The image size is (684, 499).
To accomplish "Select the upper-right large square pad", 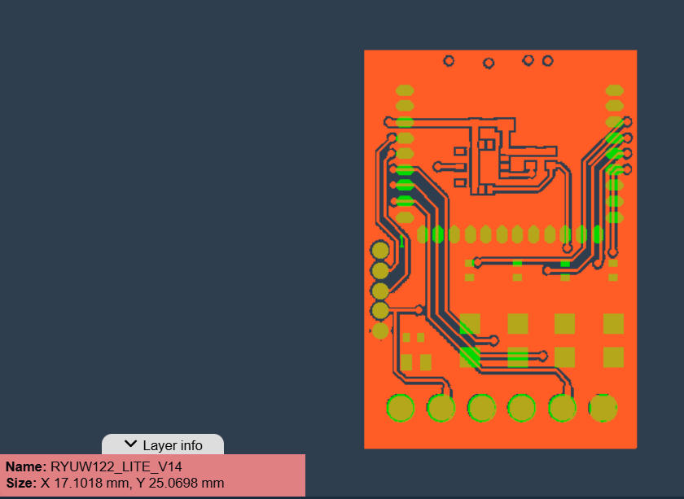I will pos(613,324).
